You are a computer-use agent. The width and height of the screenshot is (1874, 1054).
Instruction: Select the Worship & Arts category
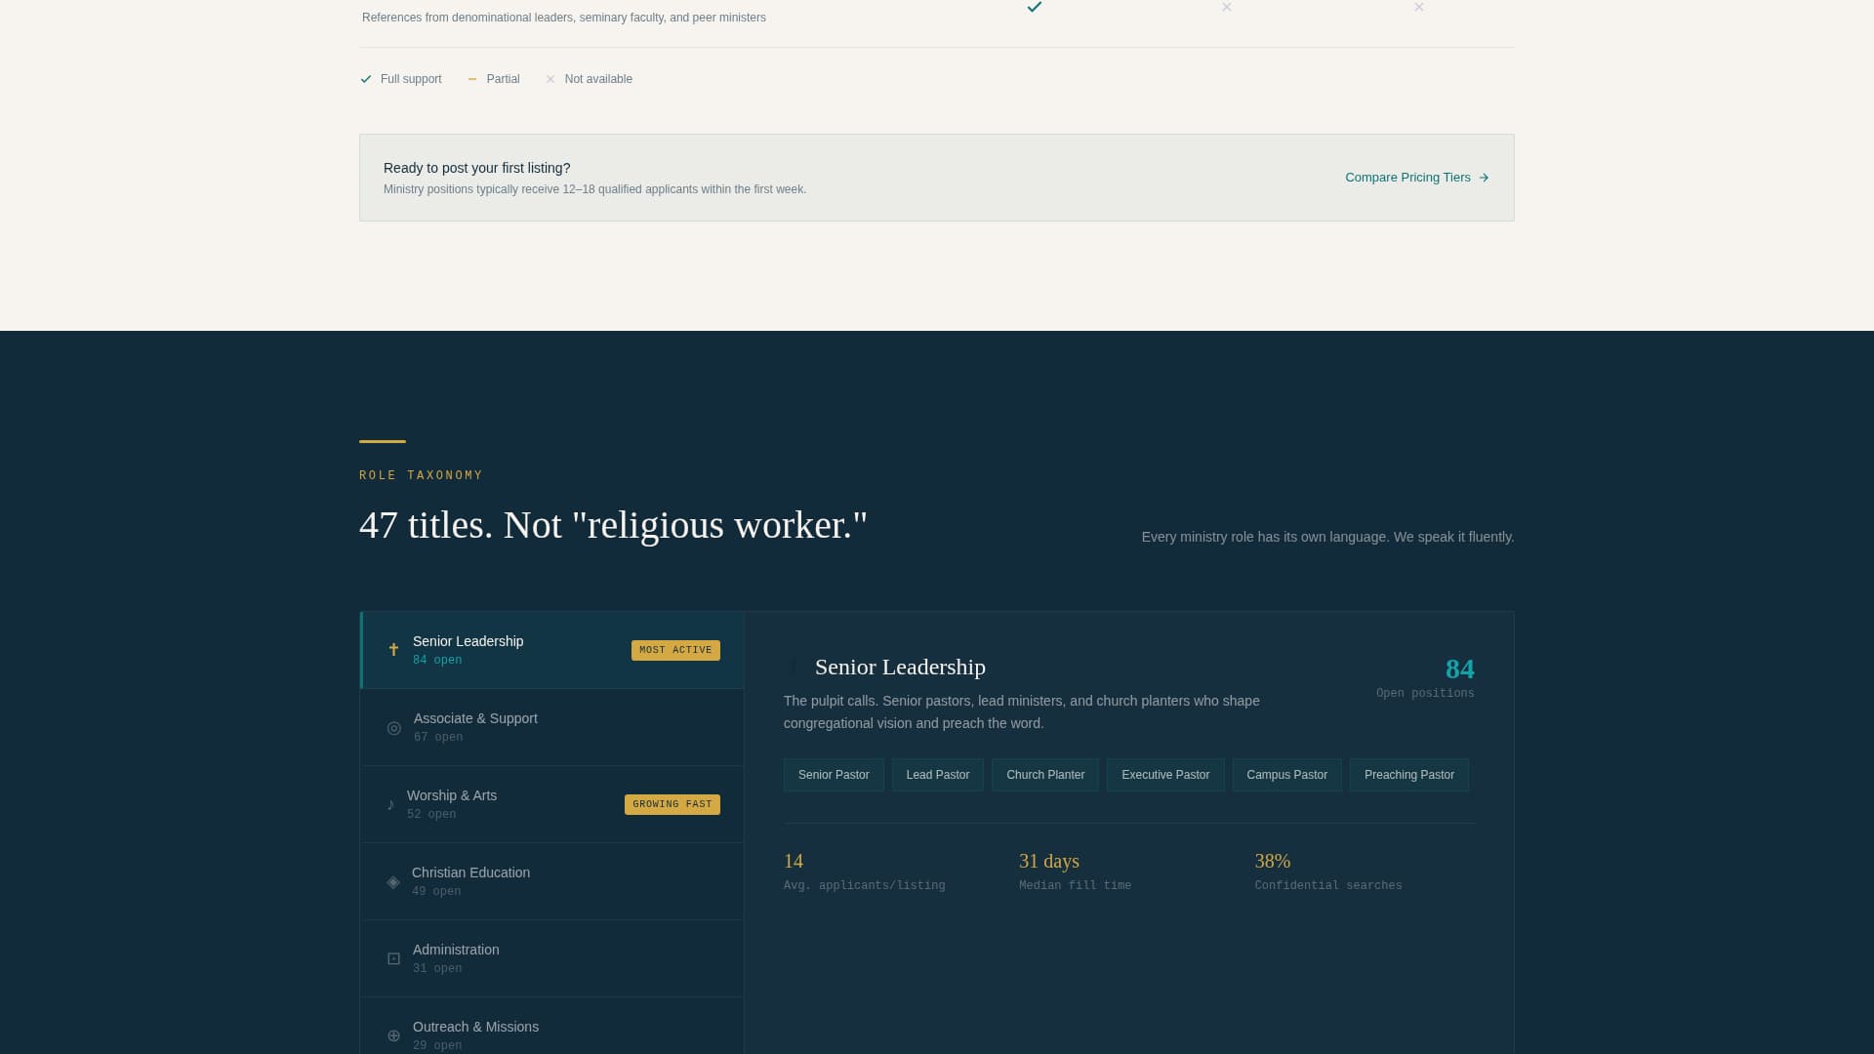click(552, 804)
